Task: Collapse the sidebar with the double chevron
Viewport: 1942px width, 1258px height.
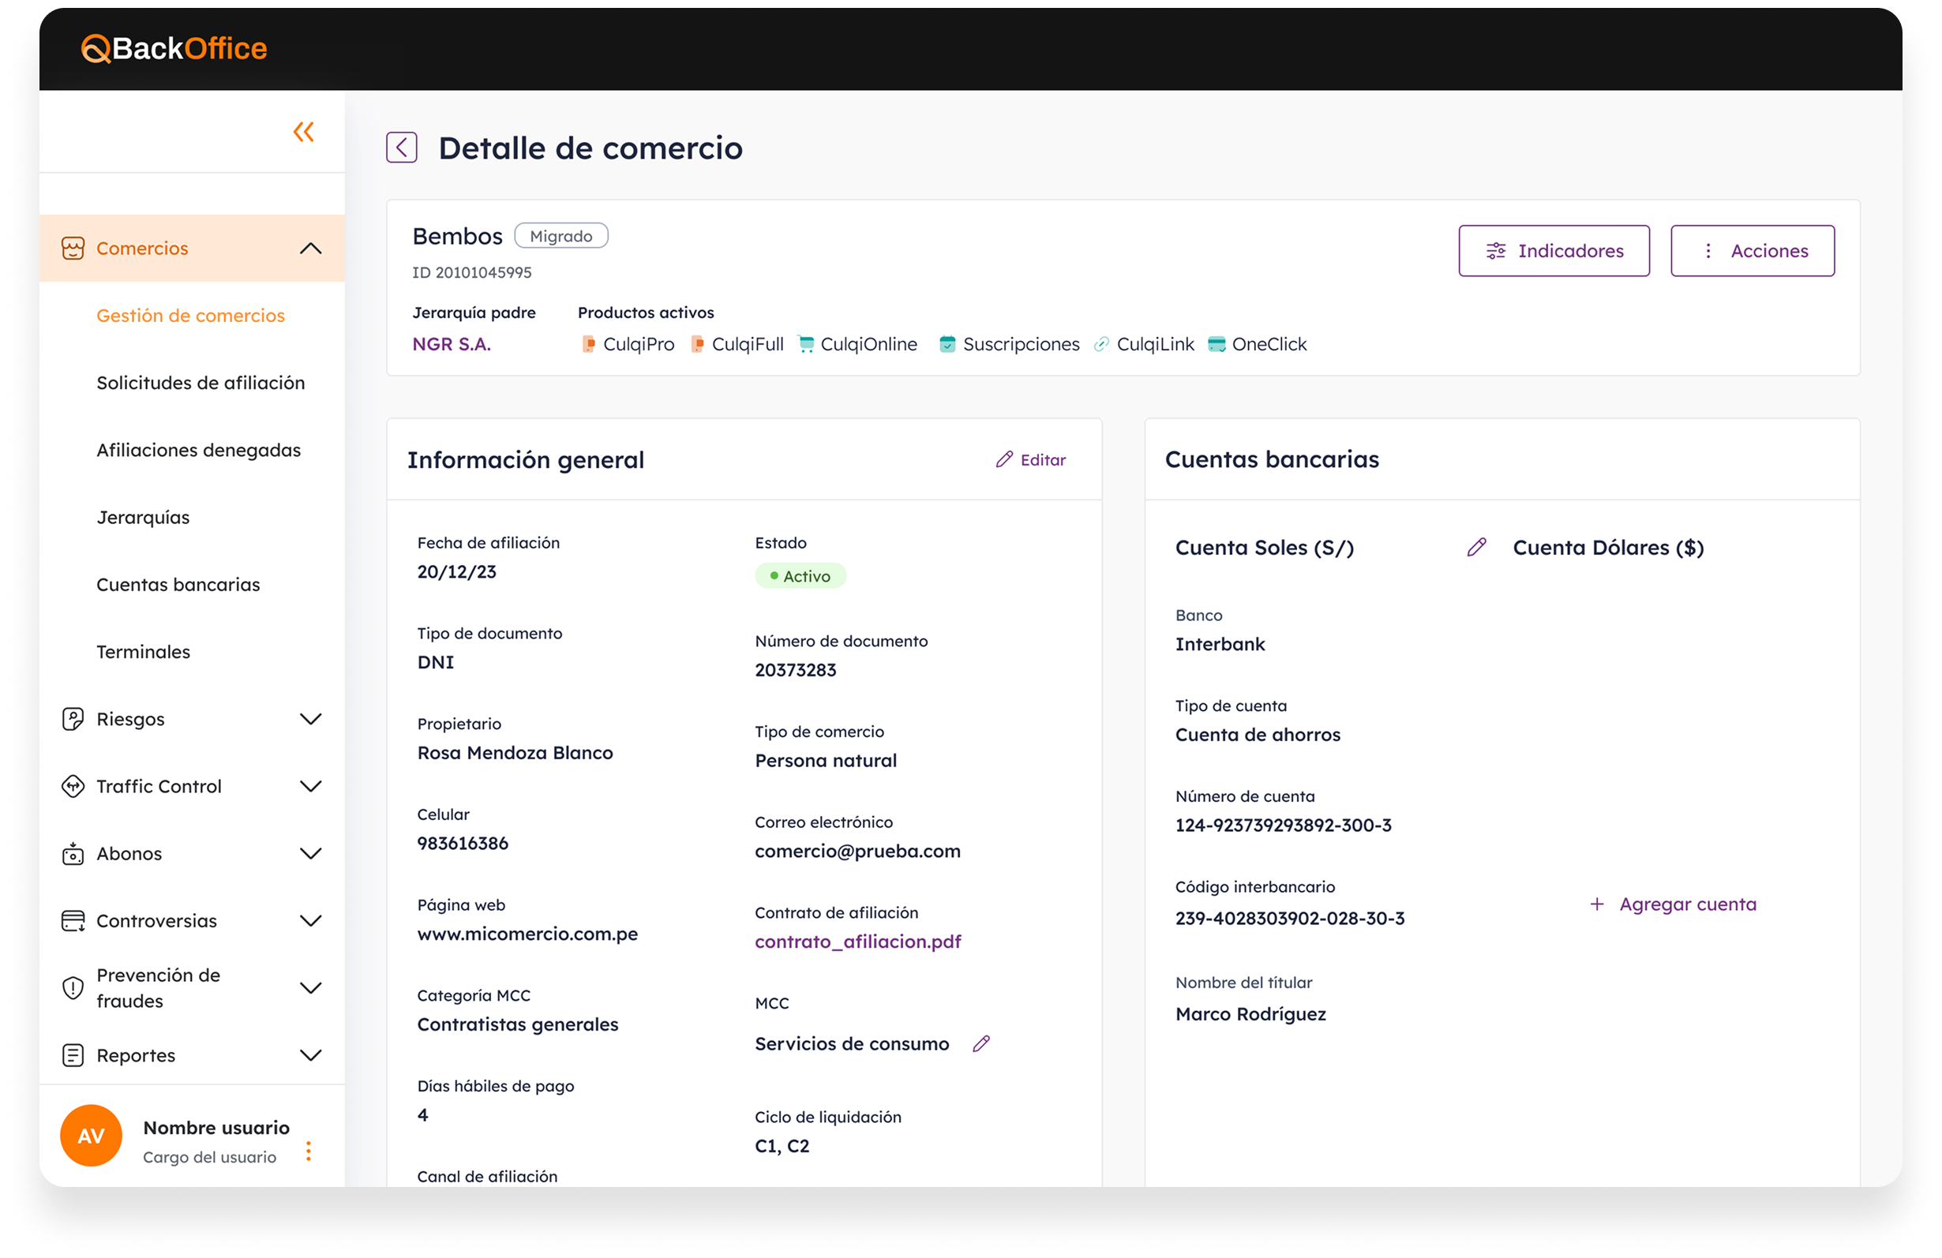Action: click(304, 131)
